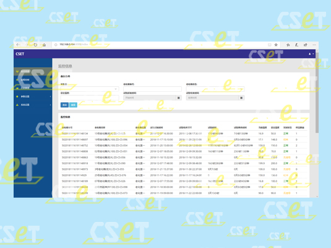Open the calendar picker for the test end time
This screenshot has height=248, width=331.
click(241, 98)
